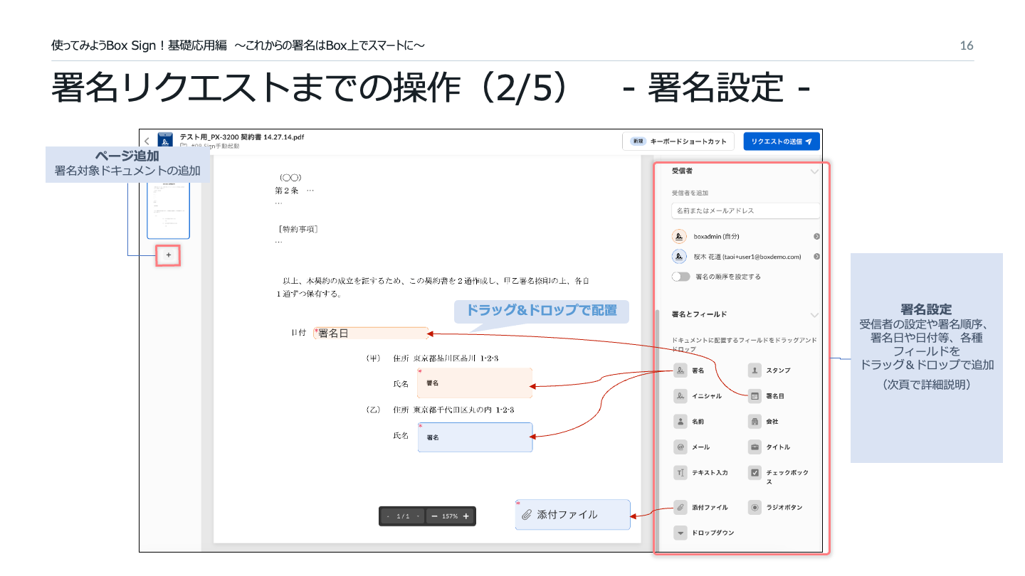Select the スタンプ (stamp) field icon

[756, 370]
